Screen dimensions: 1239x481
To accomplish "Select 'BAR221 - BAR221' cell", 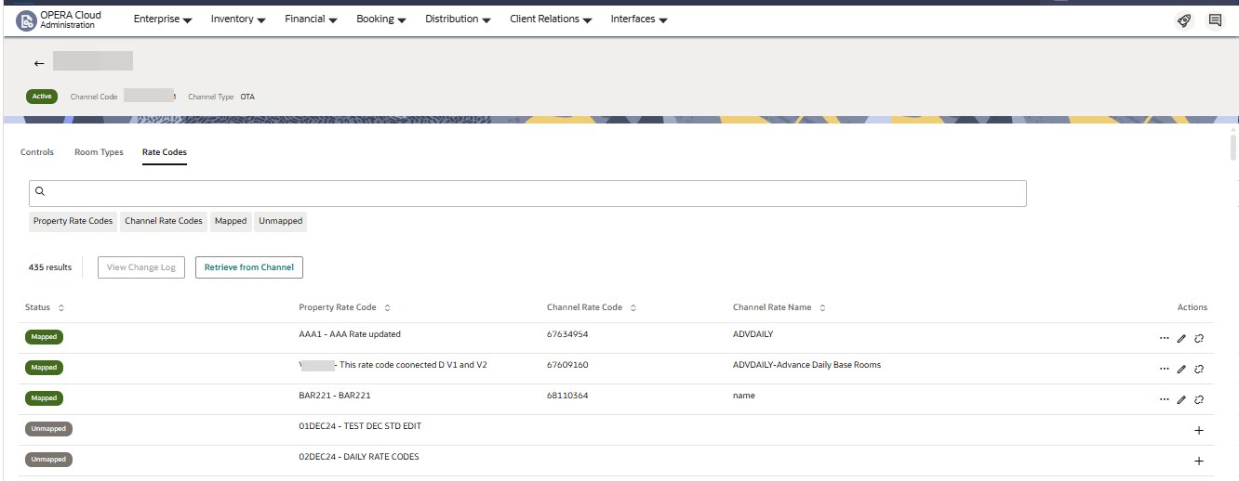I will 335,396.
